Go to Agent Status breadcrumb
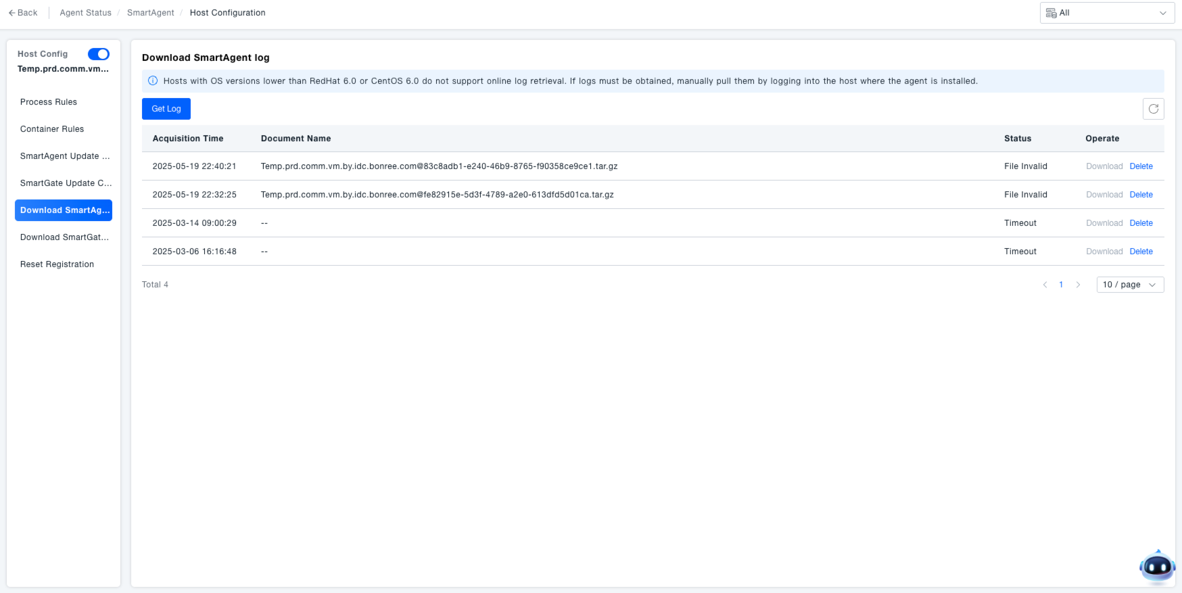The image size is (1182, 593). coord(85,13)
